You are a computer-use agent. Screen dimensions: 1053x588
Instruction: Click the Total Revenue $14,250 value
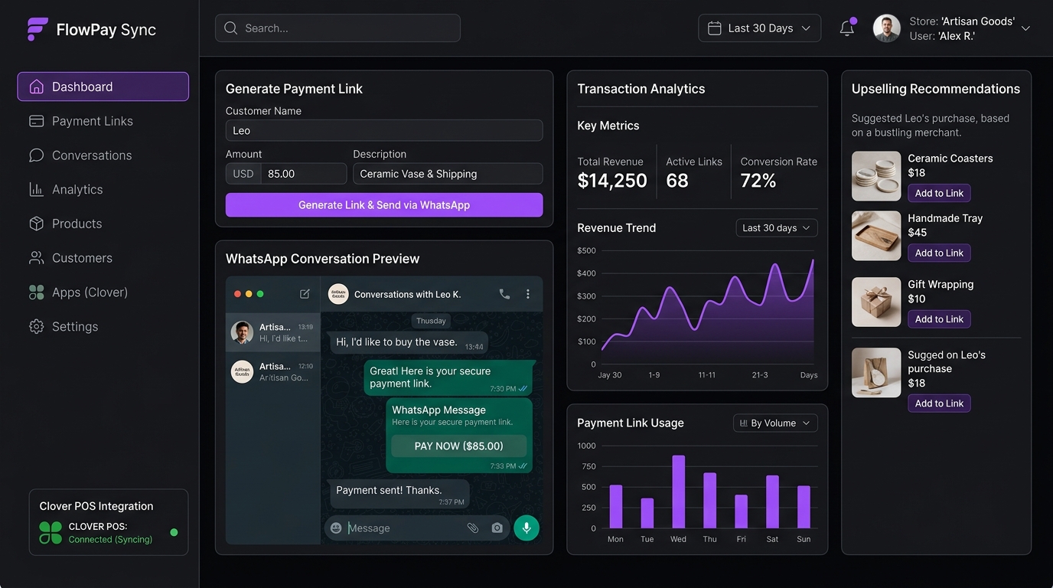click(x=612, y=181)
